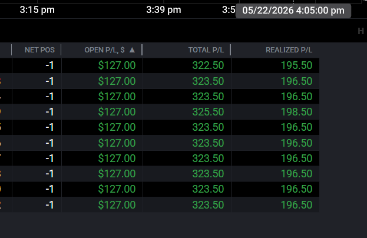Image resolution: width=367 pixels, height=238 pixels.
Task: Click the OPEN P/L, $ column header
Action: click(x=104, y=50)
